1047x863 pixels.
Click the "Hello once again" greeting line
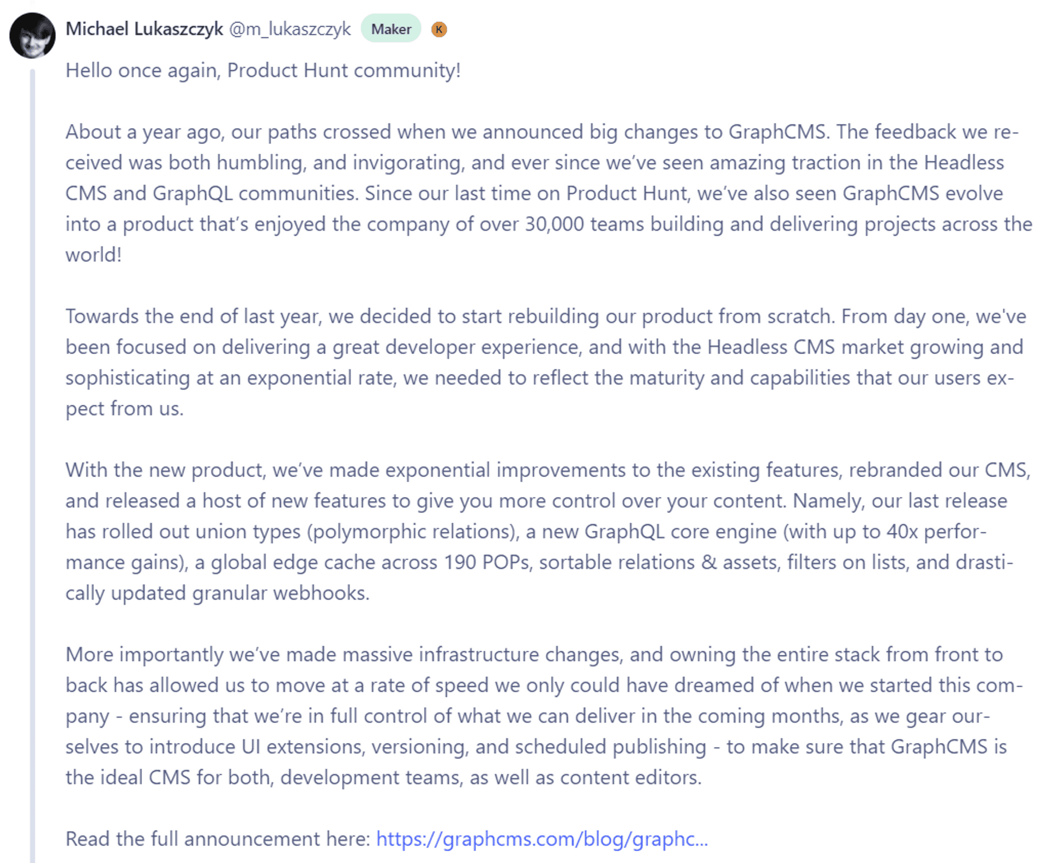(262, 70)
